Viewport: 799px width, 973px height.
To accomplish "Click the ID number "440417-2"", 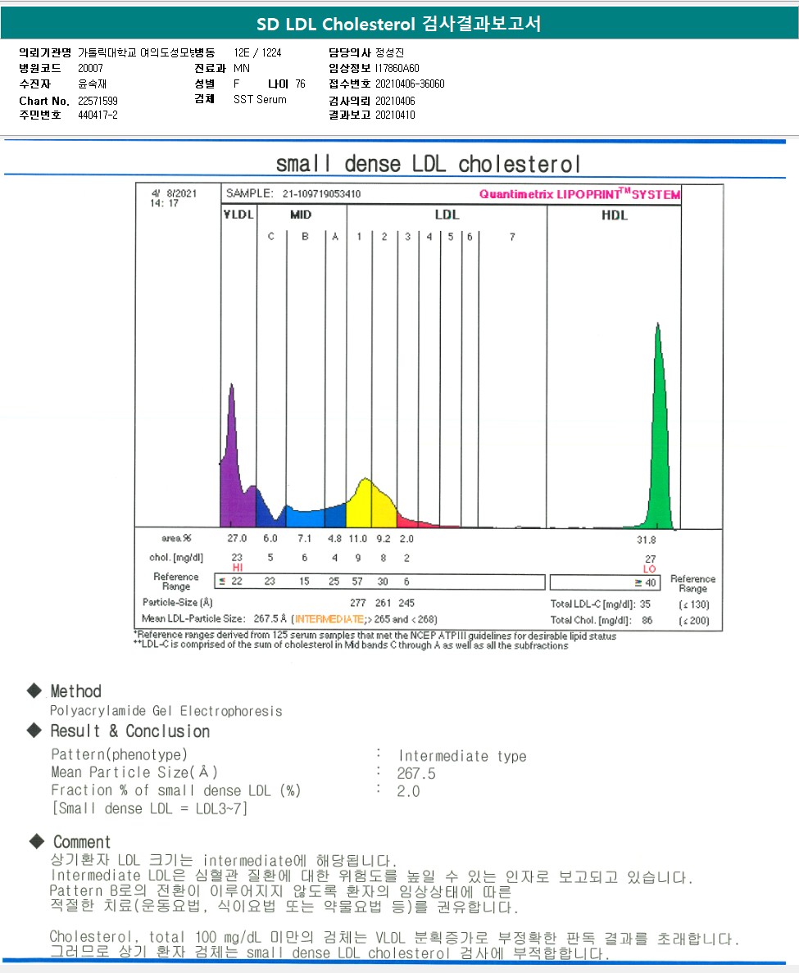I will 98,115.
